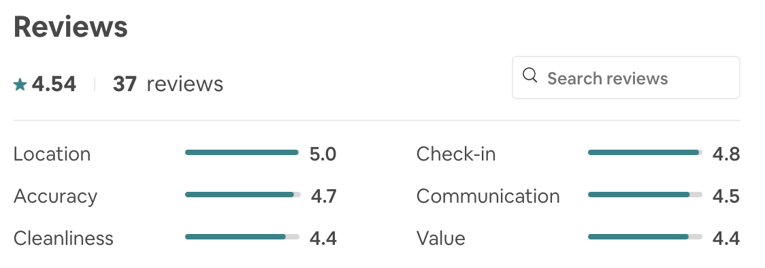This screenshot has width=765, height=268.
Task: Click the magnifying glass search icon
Action: [x=530, y=76]
